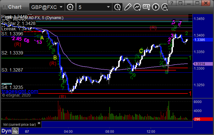The width and height of the screenshot is (214, 135).
Task: Click the bar replay play button
Action: coord(156,7)
